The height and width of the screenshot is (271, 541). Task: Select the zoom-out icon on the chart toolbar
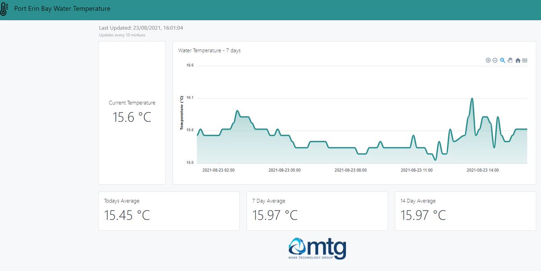pyautogui.click(x=495, y=60)
